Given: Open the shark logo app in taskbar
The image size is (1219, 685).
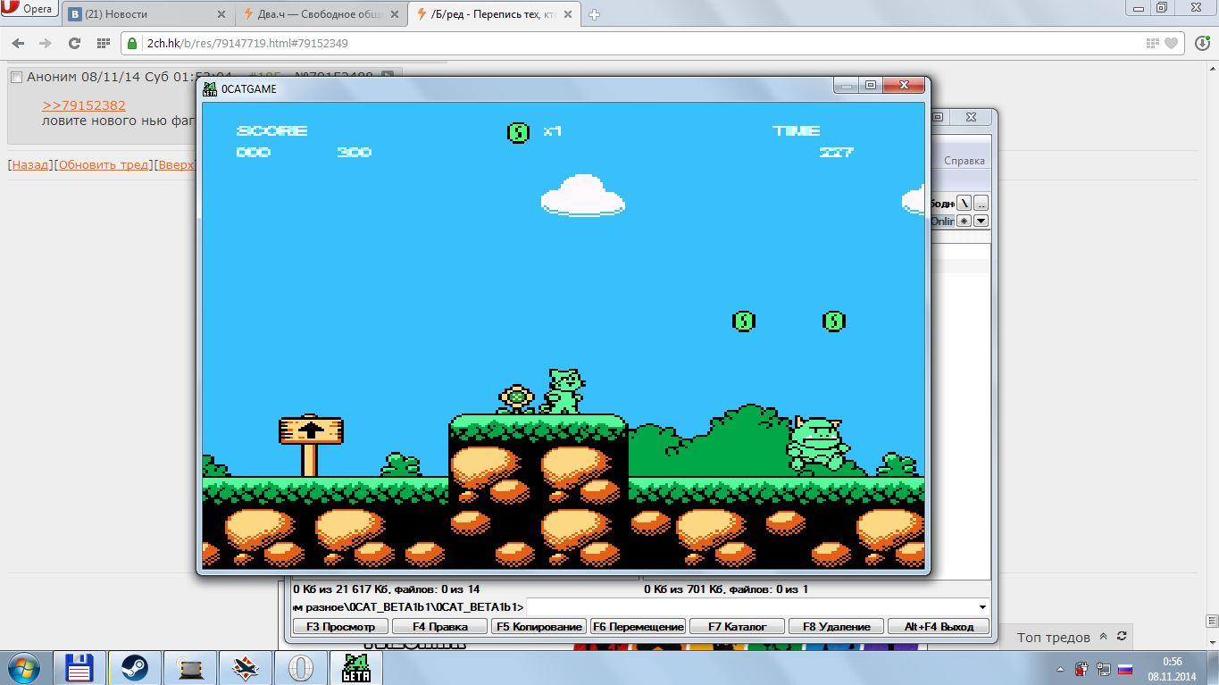Looking at the screenshot, I should point(246,668).
